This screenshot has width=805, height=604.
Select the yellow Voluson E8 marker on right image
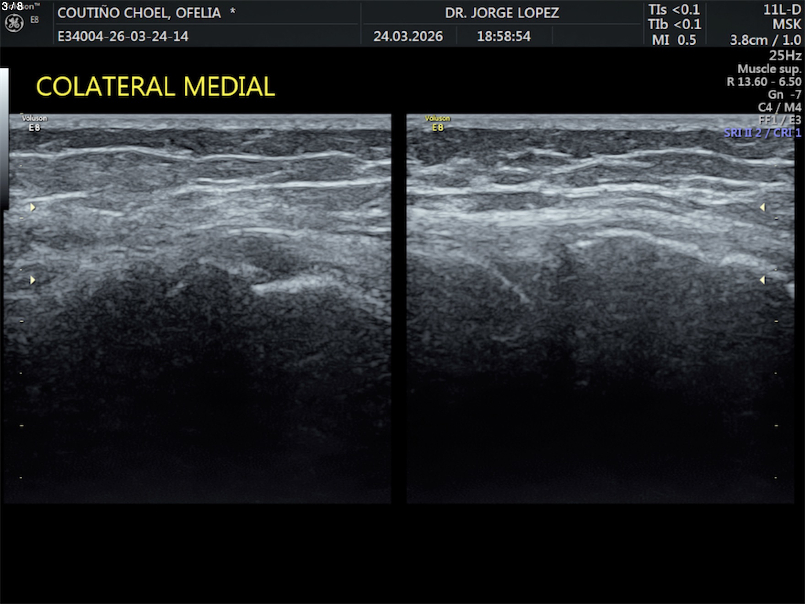pyautogui.click(x=437, y=123)
